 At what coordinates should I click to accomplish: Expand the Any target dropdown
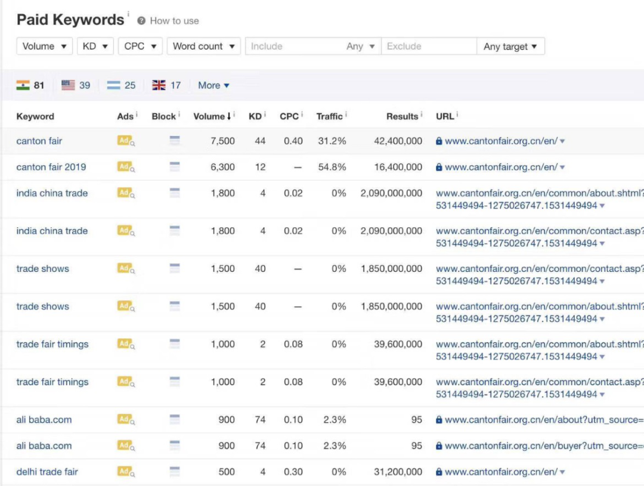[510, 47]
